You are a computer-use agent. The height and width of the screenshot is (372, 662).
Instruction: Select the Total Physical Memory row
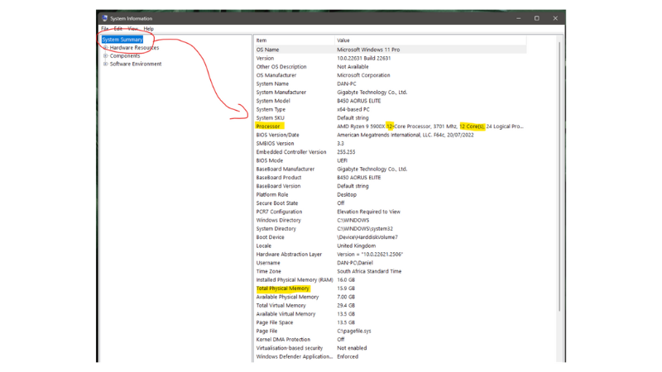[x=283, y=289]
